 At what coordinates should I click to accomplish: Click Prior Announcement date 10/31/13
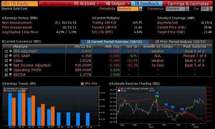pos(69,27)
